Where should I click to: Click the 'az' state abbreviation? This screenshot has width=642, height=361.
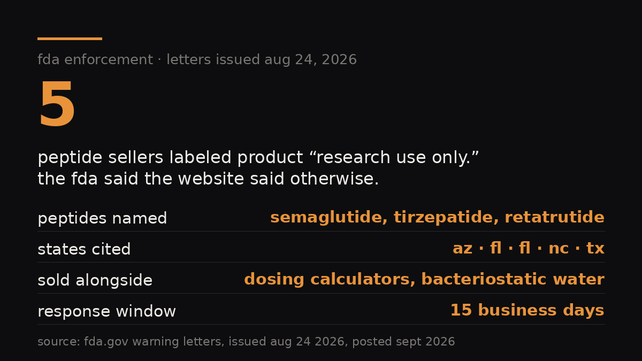tap(462, 249)
